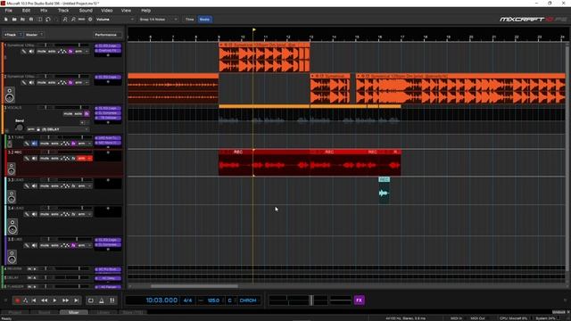Image resolution: width=571 pixels, height=321 pixels.
Task: Switch timeline to Beats mode
Action: click(x=204, y=20)
